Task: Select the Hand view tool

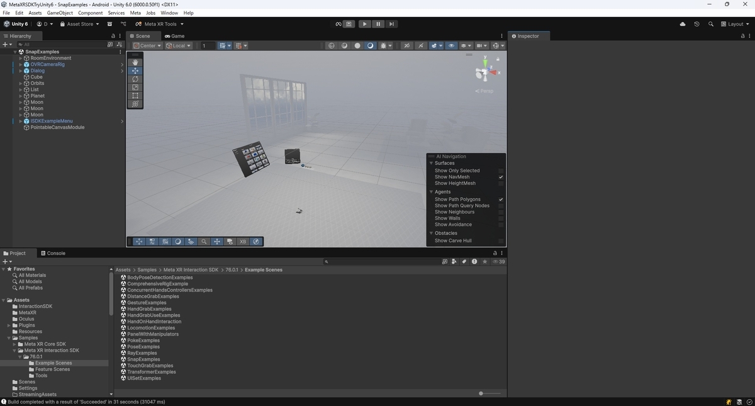Action: click(x=135, y=62)
